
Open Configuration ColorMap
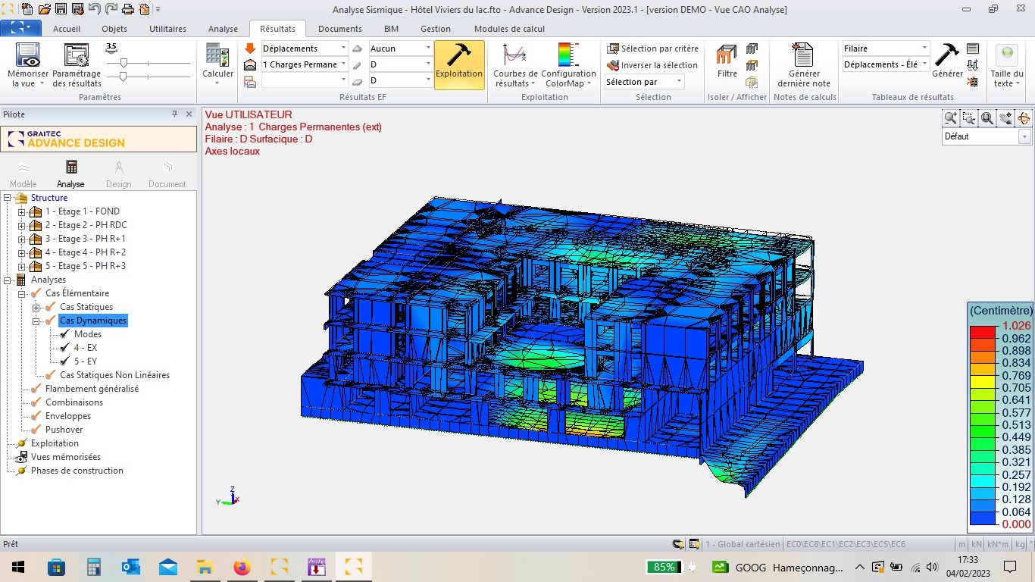568,55
